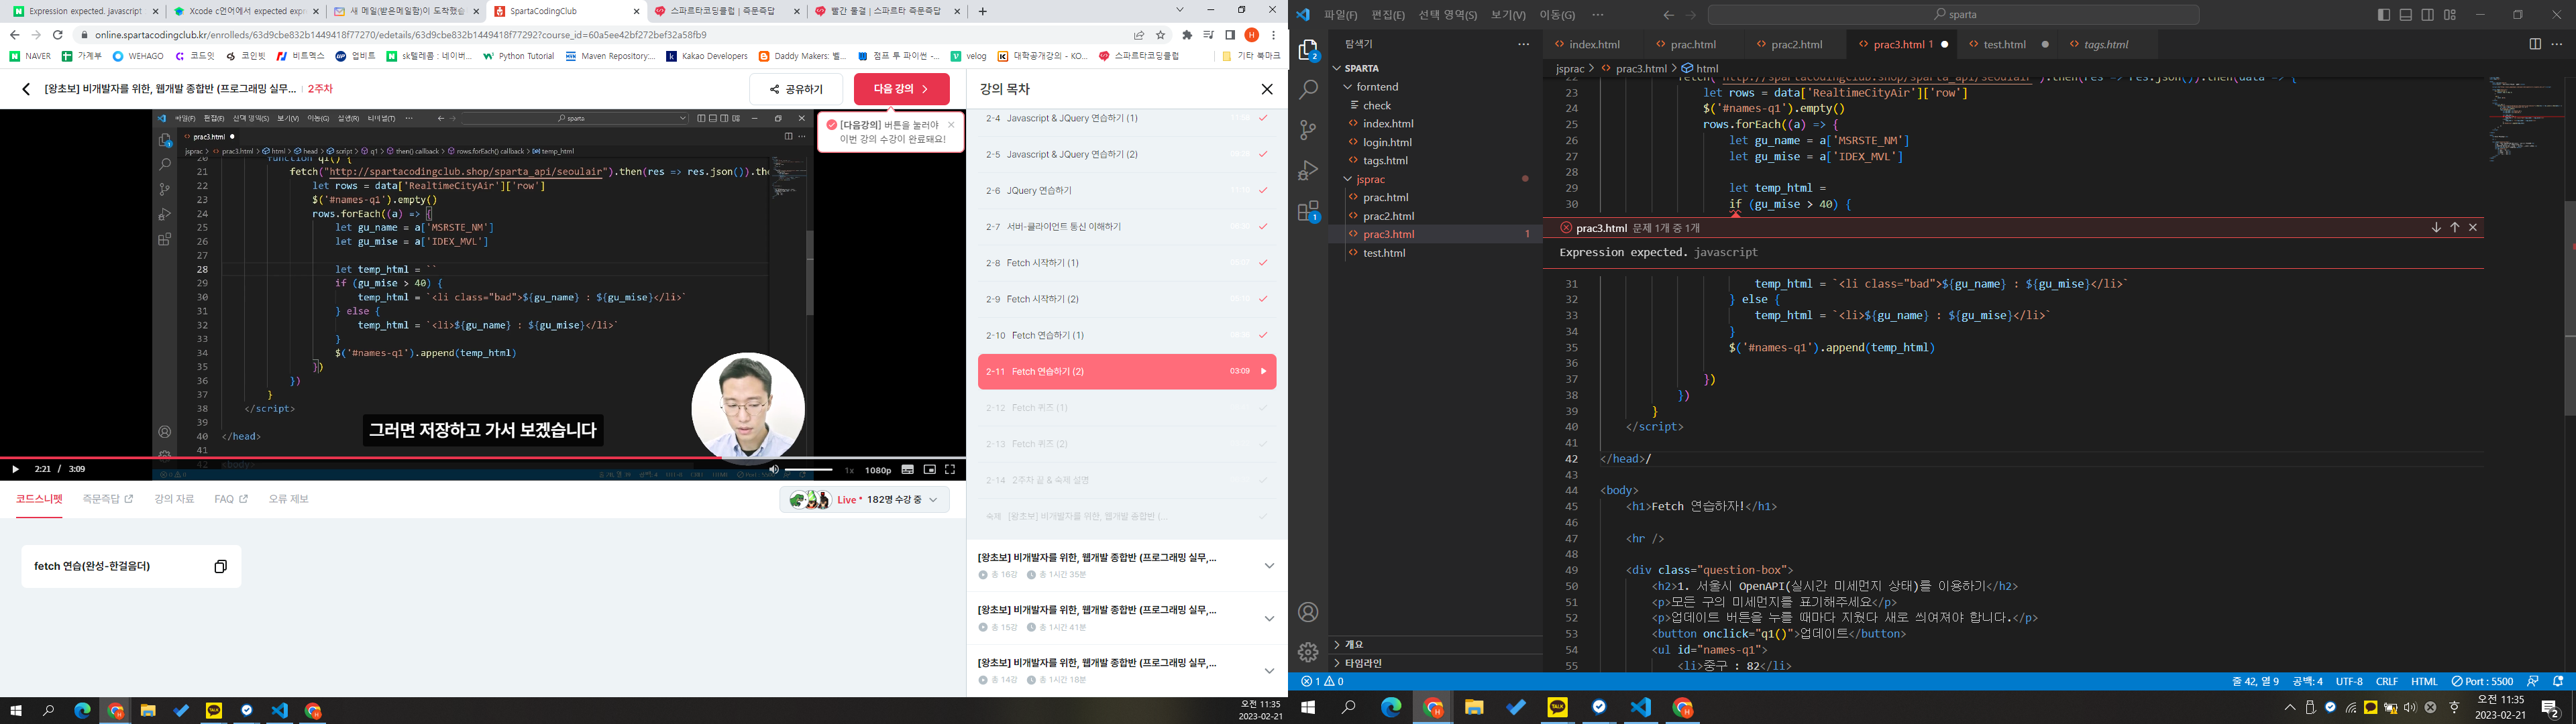The width and height of the screenshot is (2576, 724).
Task: Open Windows Start menu on right taskbar
Action: (1307, 708)
